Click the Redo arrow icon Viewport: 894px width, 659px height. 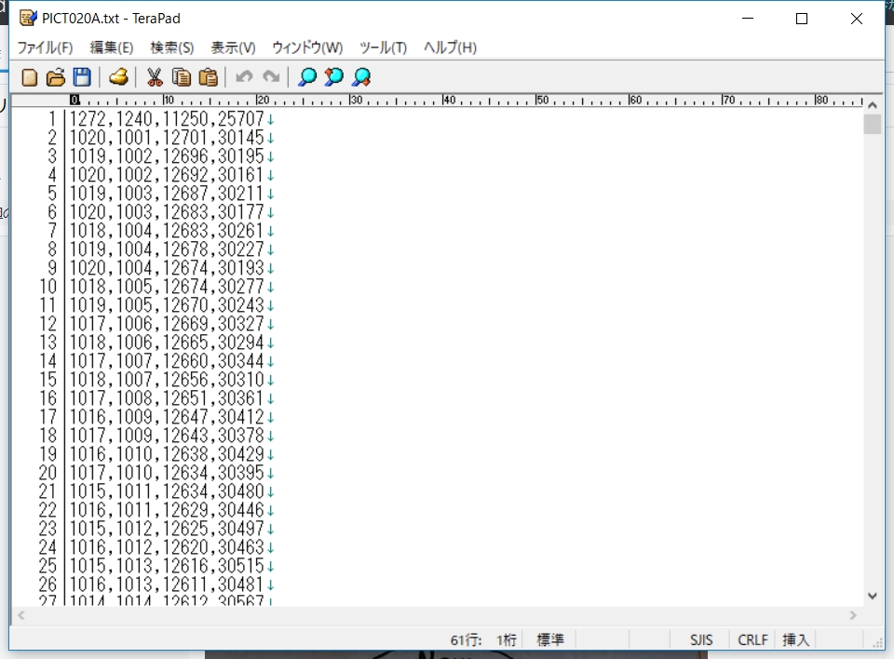[271, 76]
